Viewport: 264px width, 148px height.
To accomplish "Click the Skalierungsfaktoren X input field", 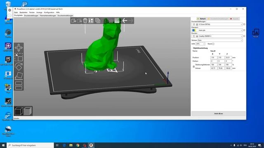I will (x=214, y=65).
